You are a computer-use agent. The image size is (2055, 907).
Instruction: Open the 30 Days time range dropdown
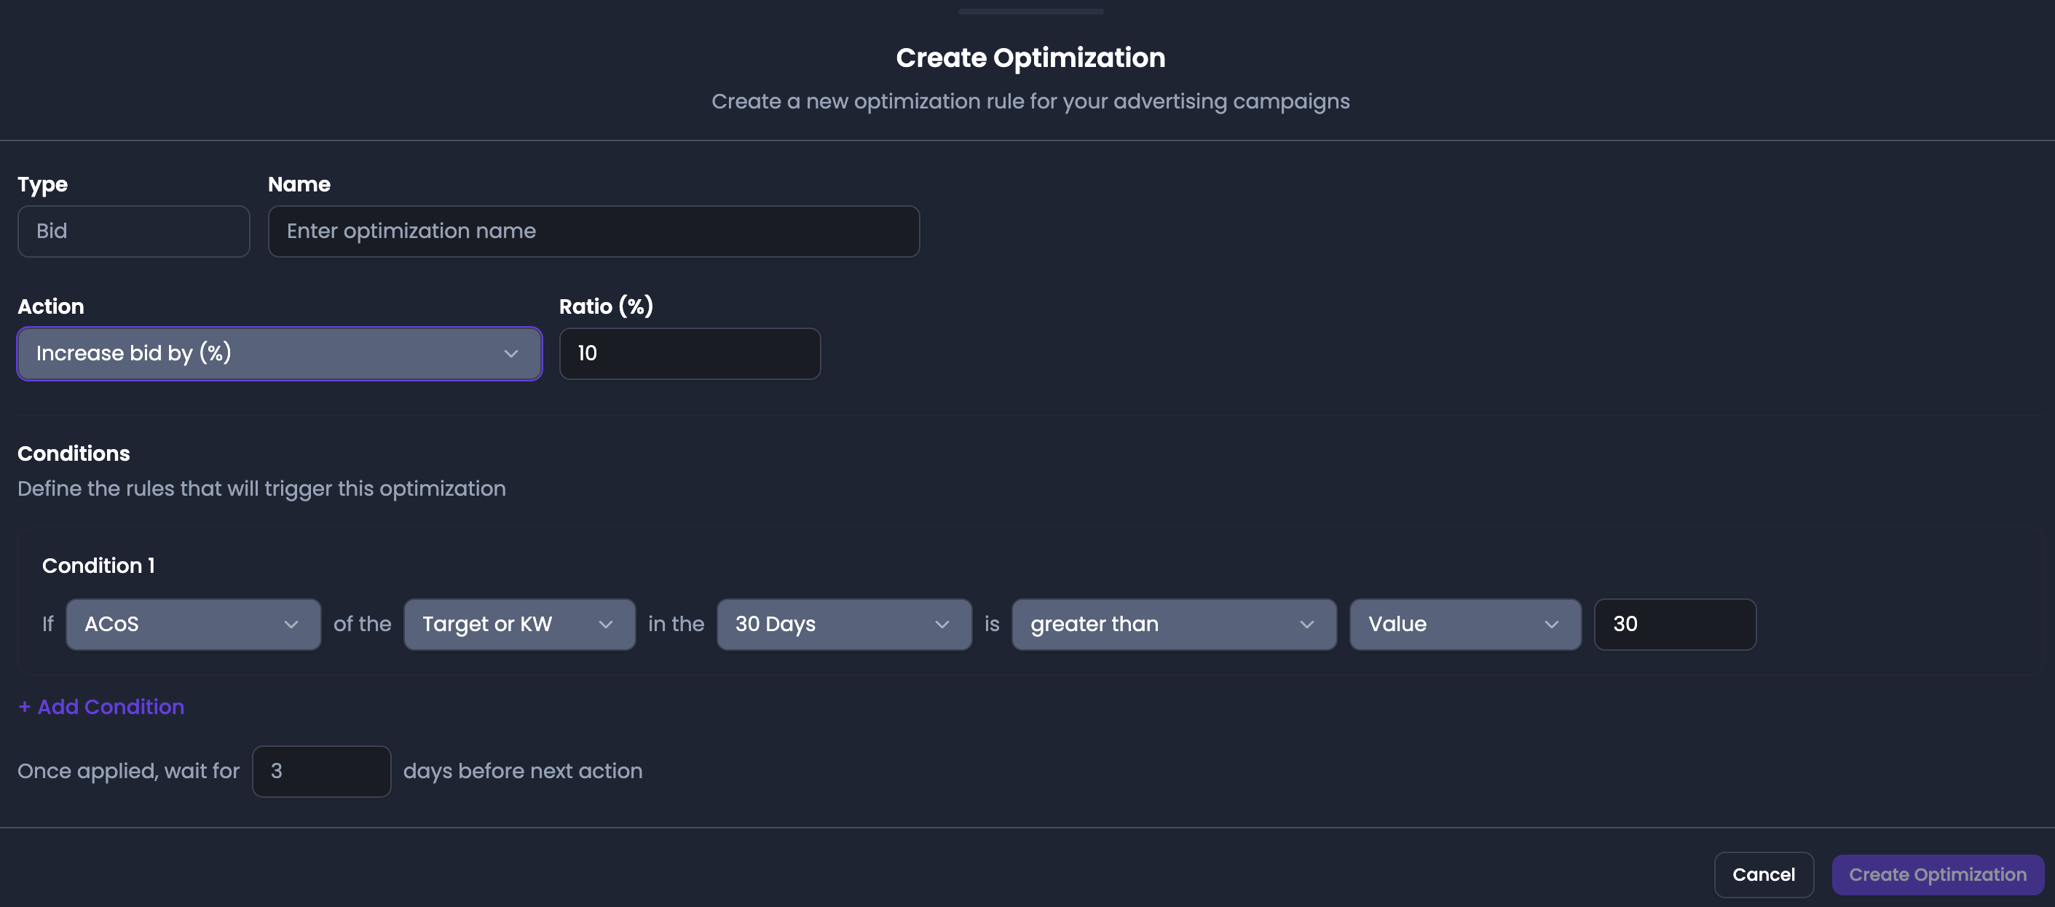coord(844,624)
